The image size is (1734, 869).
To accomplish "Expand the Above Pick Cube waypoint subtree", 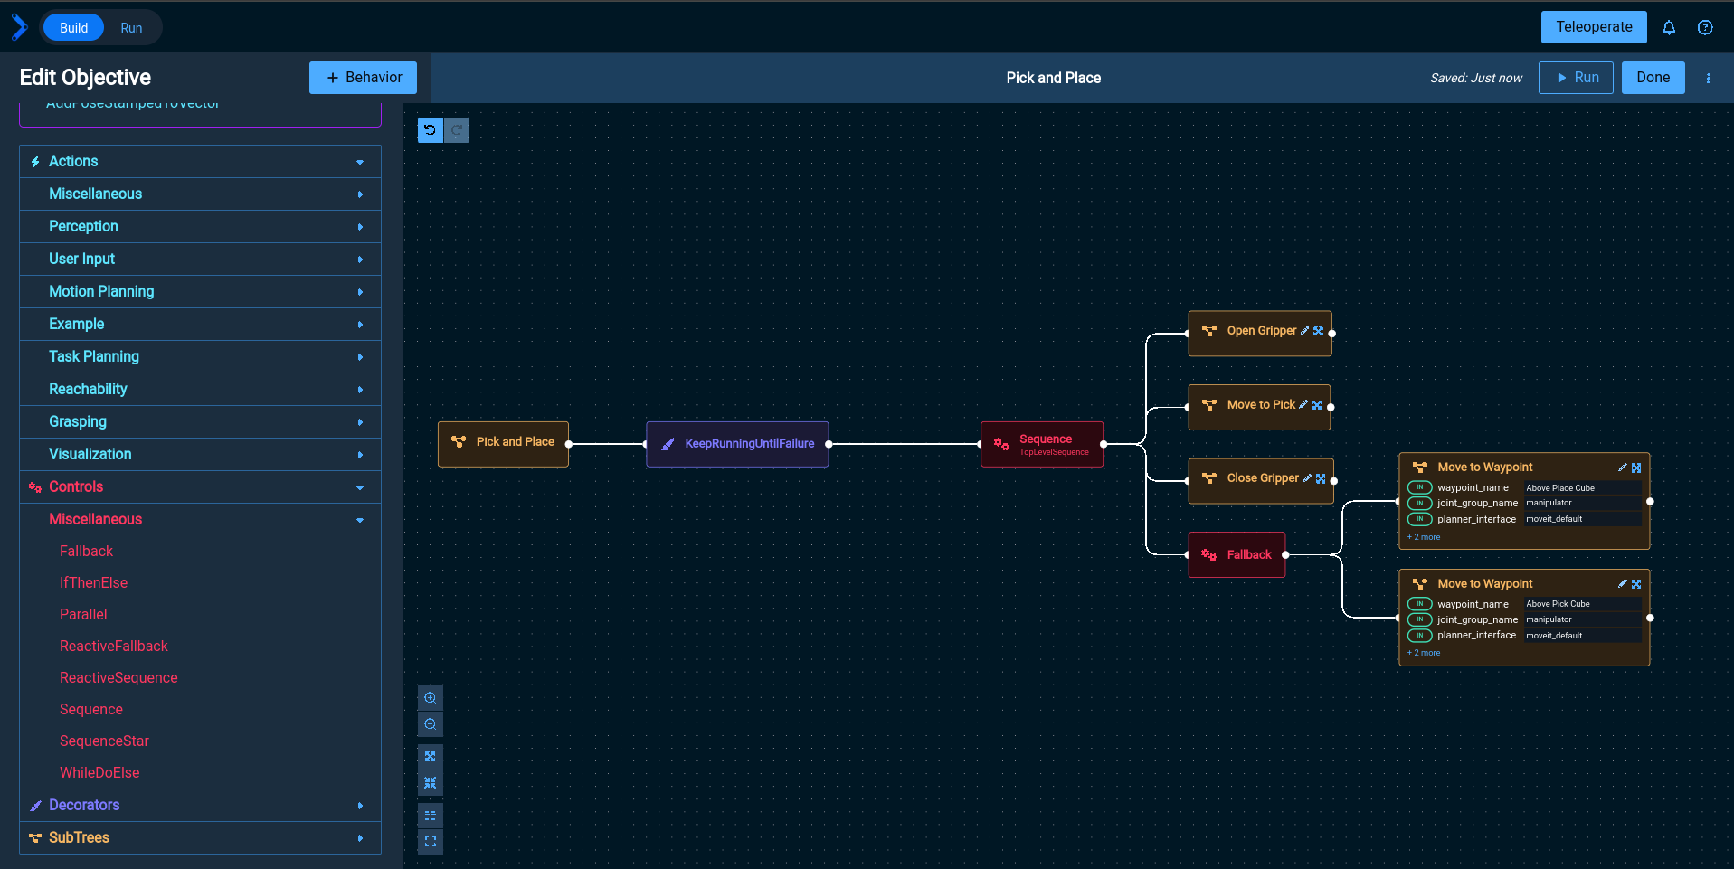I will point(1636,584).
